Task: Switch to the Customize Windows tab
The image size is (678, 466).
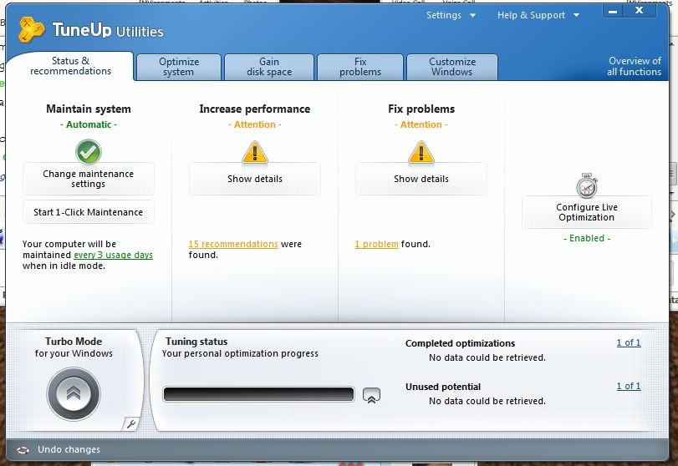Action: point(451,67)
